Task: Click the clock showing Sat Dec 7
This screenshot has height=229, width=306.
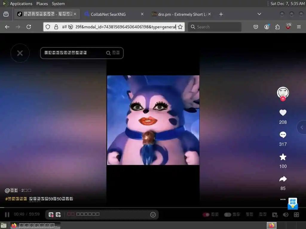Action: 287,4
